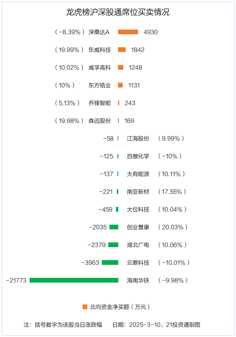Click the legend text 北向资金净买额（万元）
This screenshot has height=337, width=236.
tap(120, 307)
